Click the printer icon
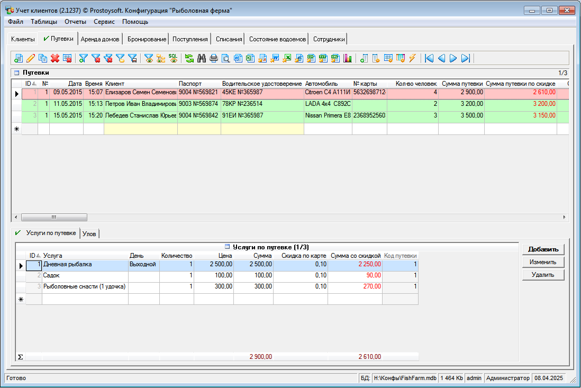 pos(214,58)
